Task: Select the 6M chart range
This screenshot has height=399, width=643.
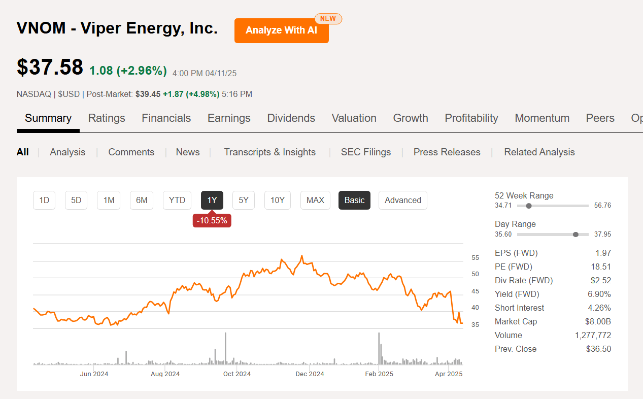Action: (x=141, y=200)
